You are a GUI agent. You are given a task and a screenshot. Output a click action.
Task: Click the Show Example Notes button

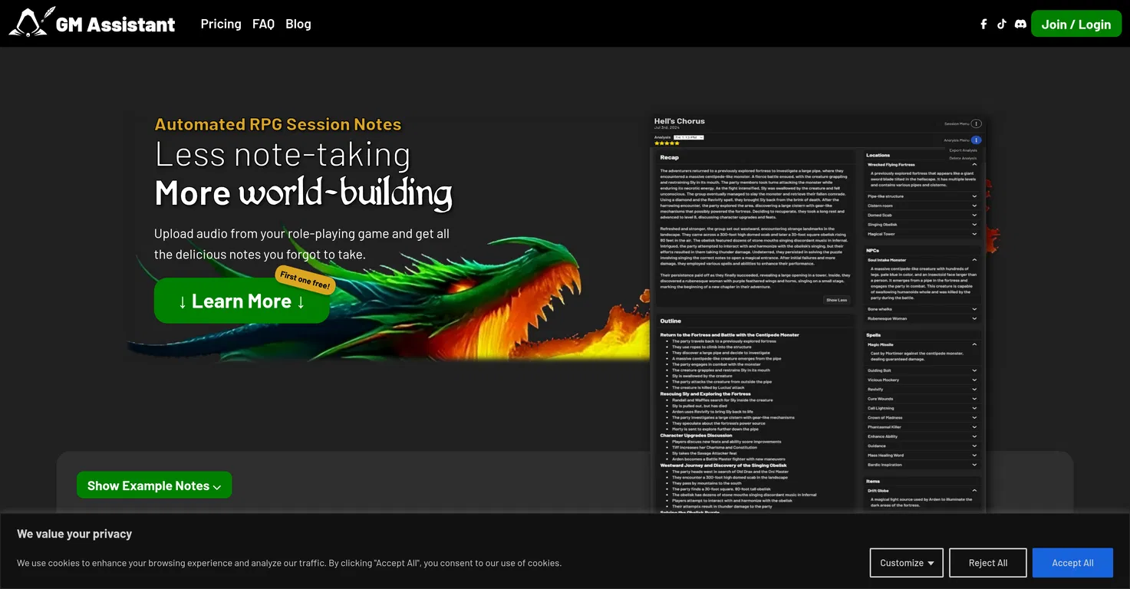click(154, 485)
